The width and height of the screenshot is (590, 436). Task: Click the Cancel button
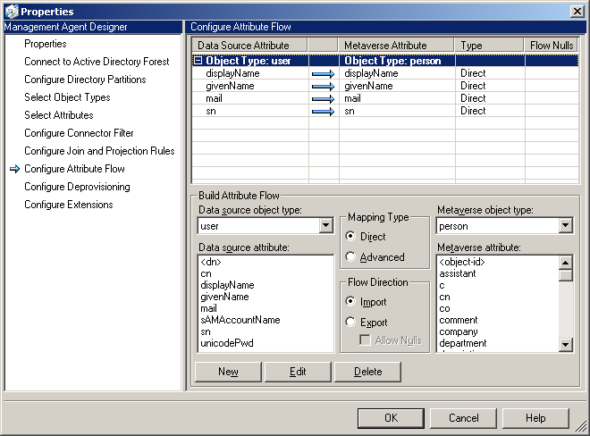(x=463, y=418)
